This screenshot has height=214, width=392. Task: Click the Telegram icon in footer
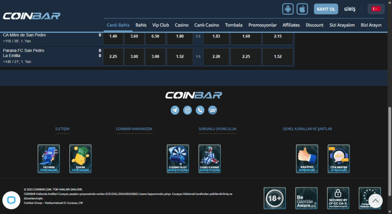(175, 110)
